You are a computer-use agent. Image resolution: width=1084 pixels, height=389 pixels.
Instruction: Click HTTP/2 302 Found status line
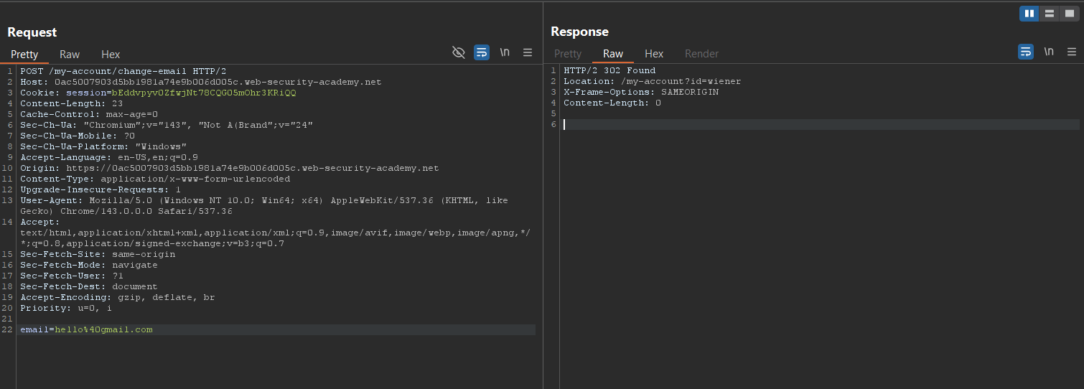pyautogui.click(x=609, y=70)
